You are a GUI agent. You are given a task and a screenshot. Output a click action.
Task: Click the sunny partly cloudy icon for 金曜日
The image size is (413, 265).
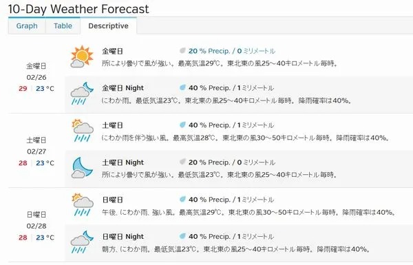pyautogui.click(x=82, y=56)
